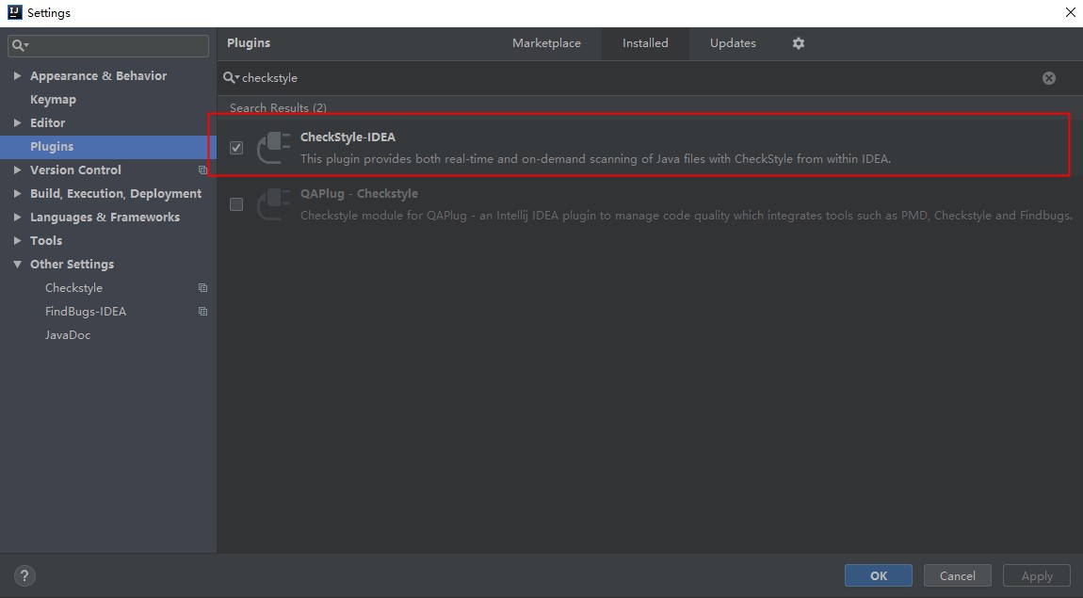Click the QAPlug - Checkstyle plugin icon
Image resolution: width=1083 pixels, height=598 pixels.
(x=273, y=204)
